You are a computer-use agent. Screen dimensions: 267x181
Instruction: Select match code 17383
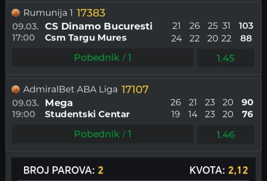(91, 13)
